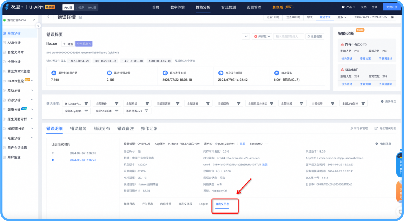Switch to the Logcat tab
Image resolution: width=404 pixels, height=221 pixels.
[203, 204]
